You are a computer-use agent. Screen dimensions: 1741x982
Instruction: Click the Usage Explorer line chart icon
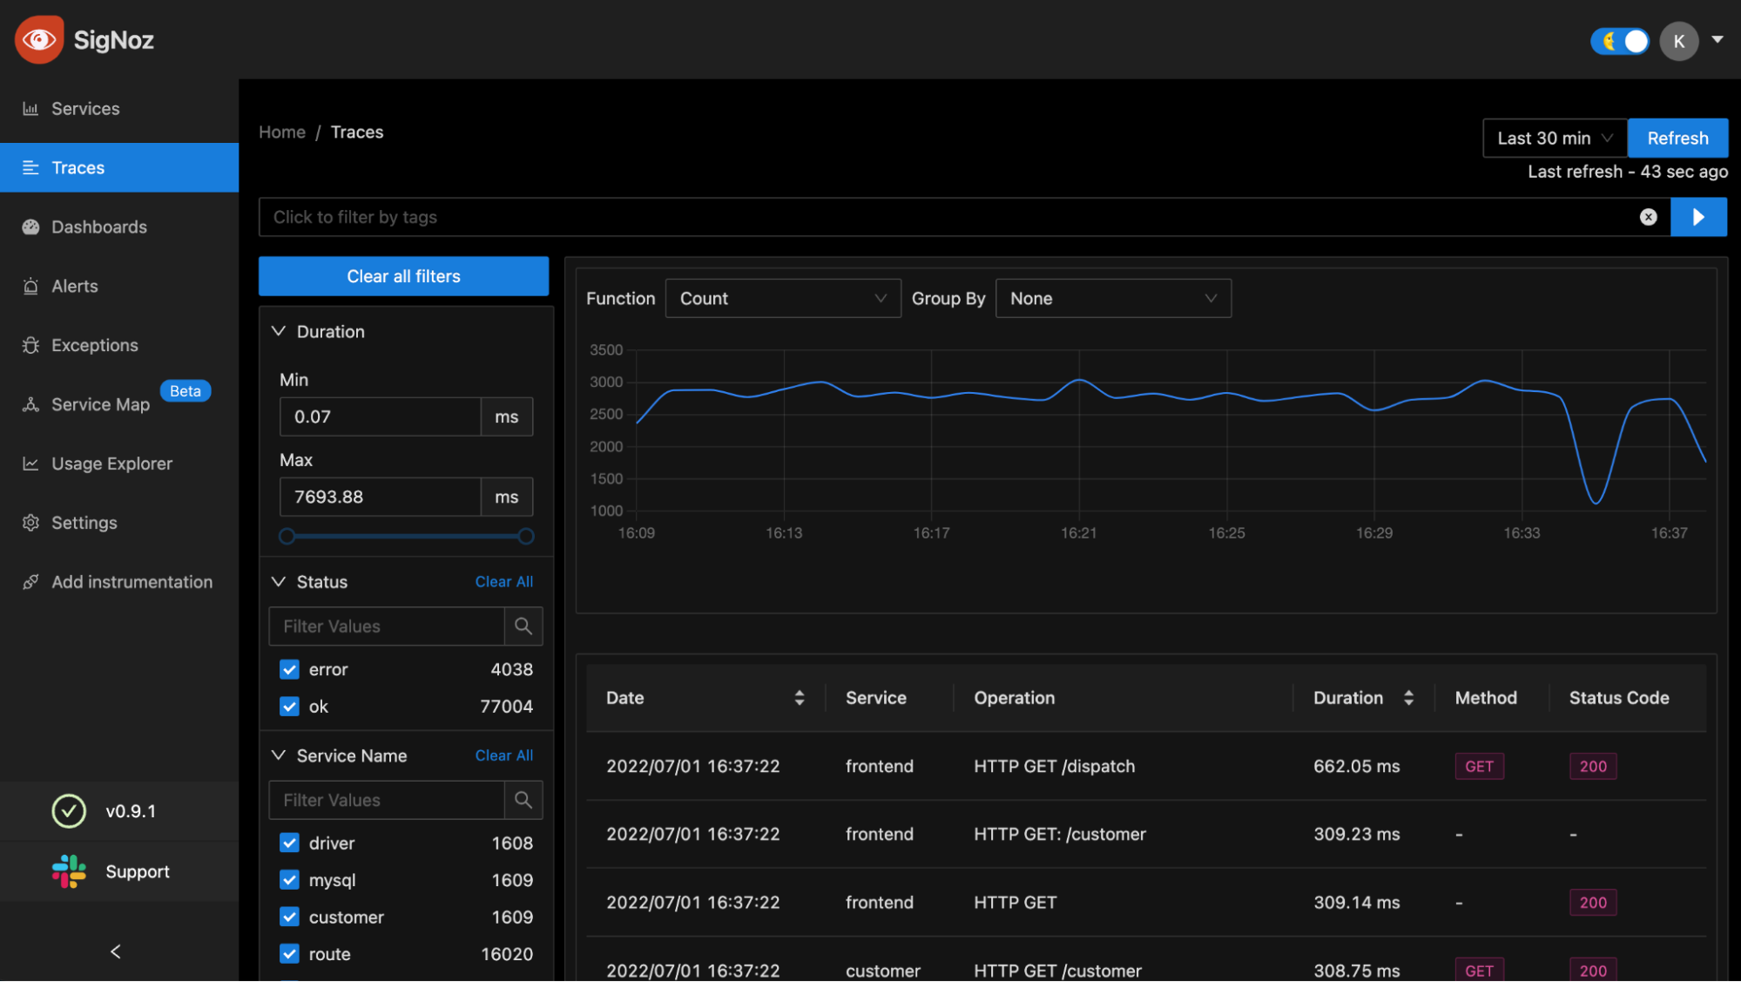click(30, 464)
